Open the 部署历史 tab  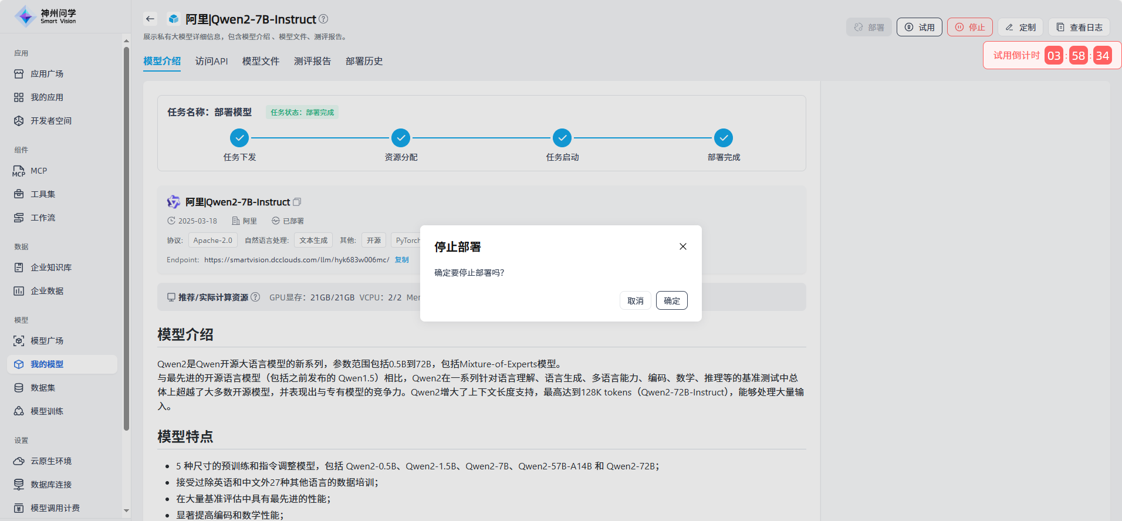tap(364, 61)
